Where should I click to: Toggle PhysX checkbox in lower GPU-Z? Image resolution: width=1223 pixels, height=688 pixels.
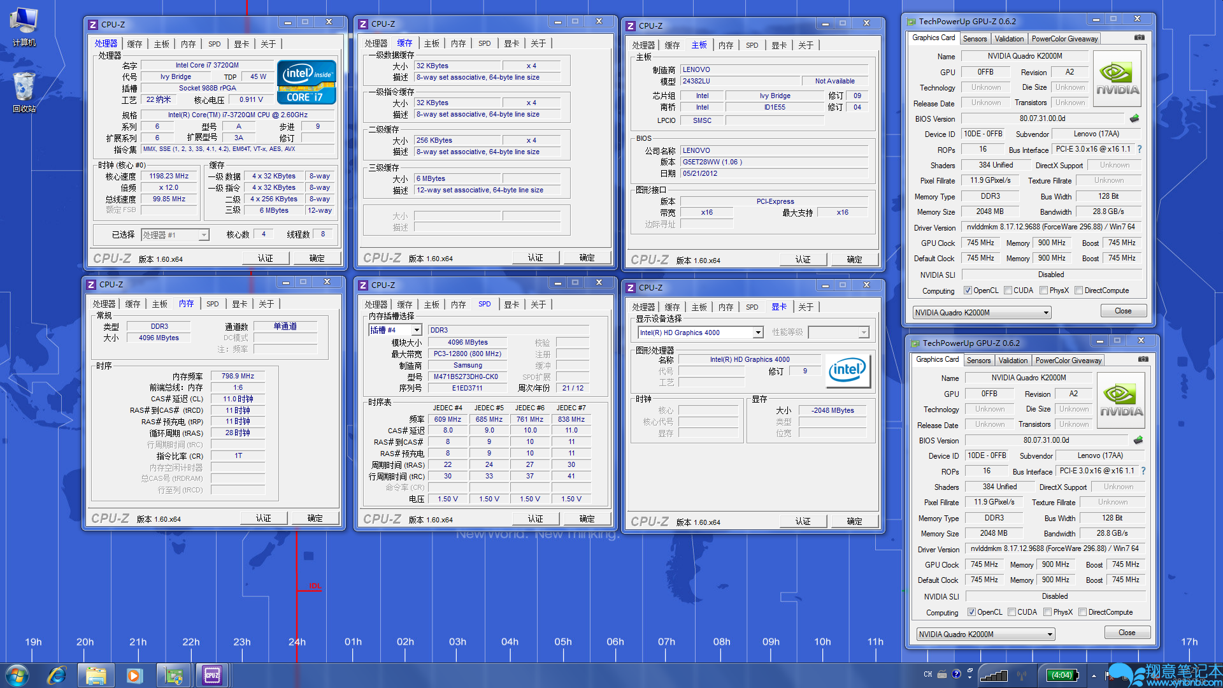(1047, 612)
